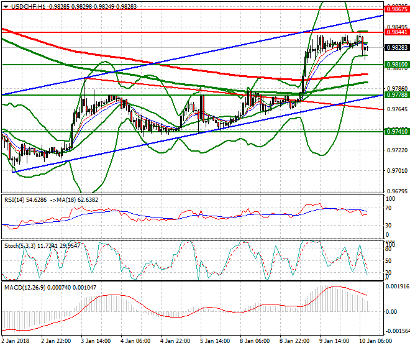Click the green 0.98100 support level label
The height and width of the screenshot is (348, 410).
(397, 65)
